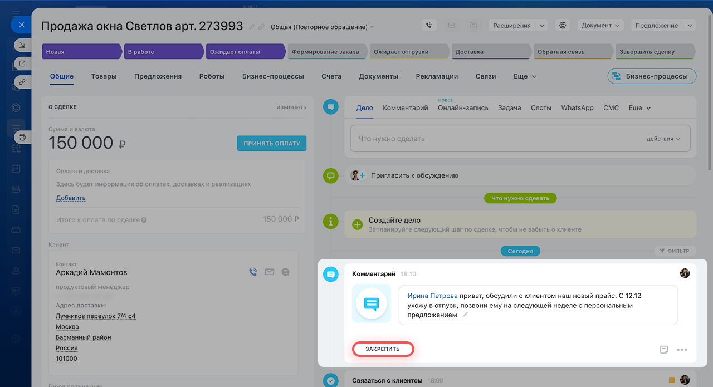This screenshot has width=713, height=387.
Task: Open the Общая (Повторное обращение) pipeline dropdown
Action: click(x=322, y=27)
